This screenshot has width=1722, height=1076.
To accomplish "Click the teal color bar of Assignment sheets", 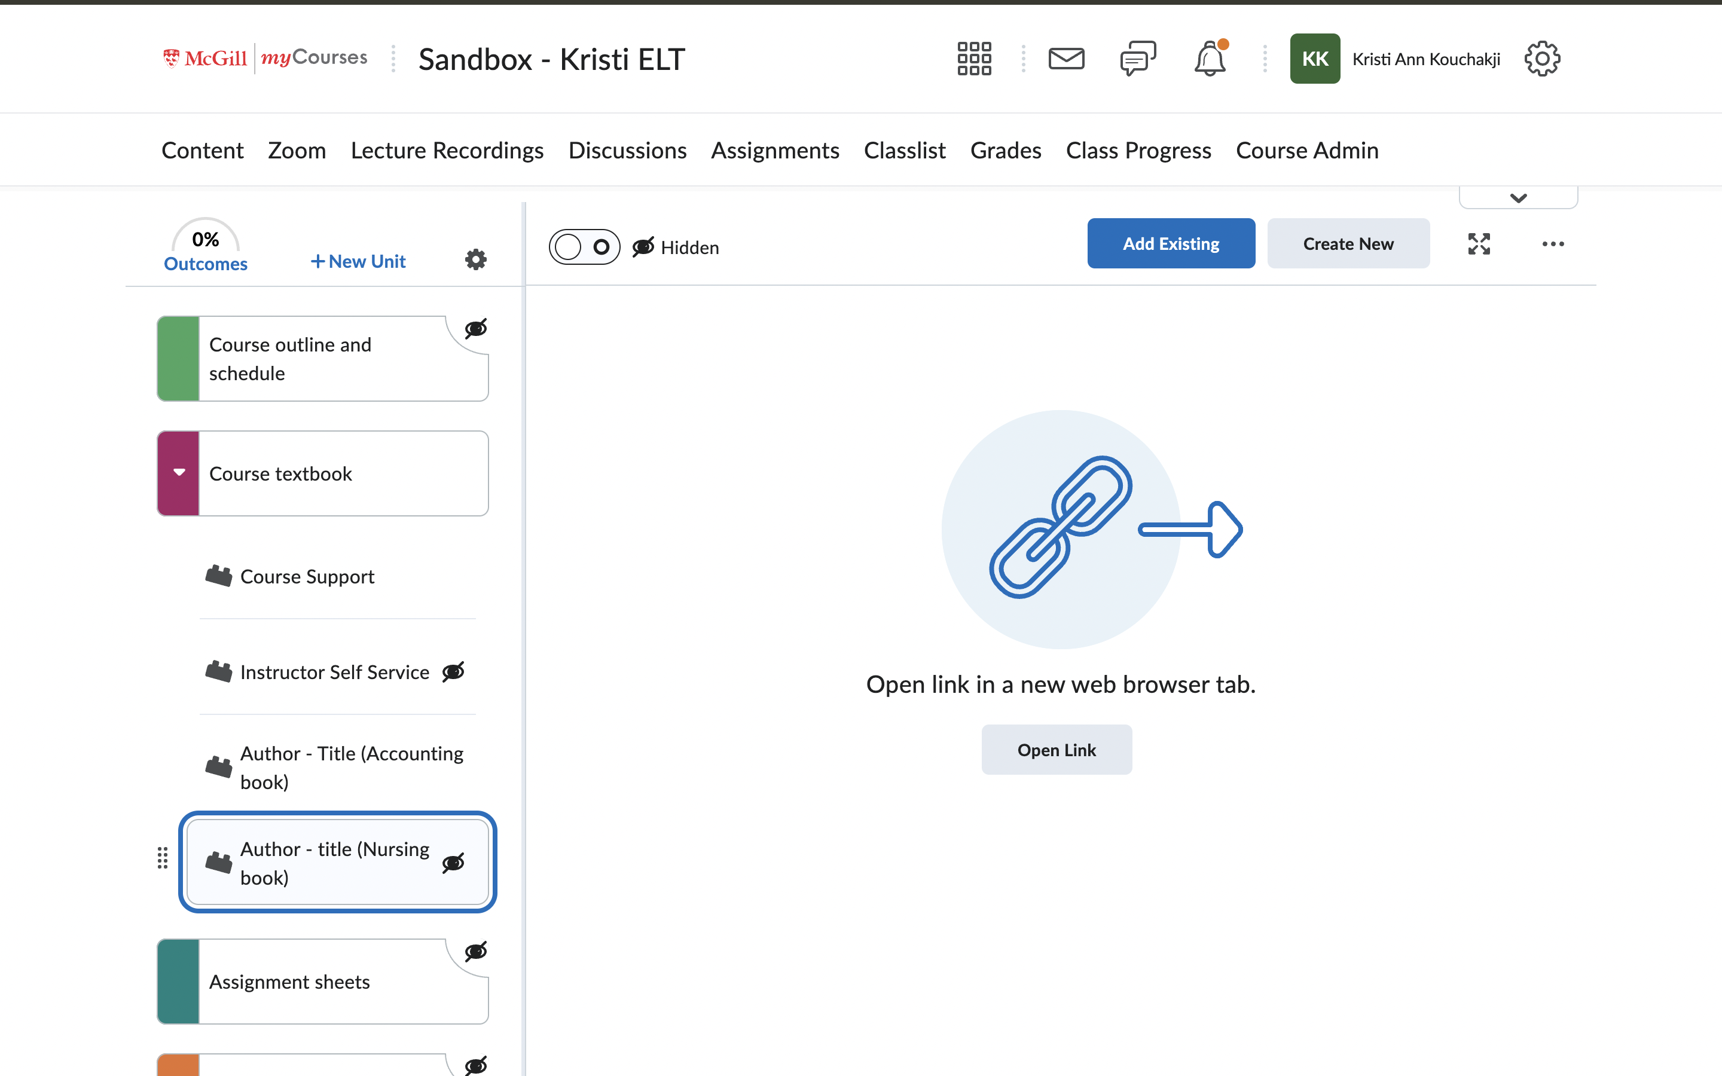I will click(178, 982).
